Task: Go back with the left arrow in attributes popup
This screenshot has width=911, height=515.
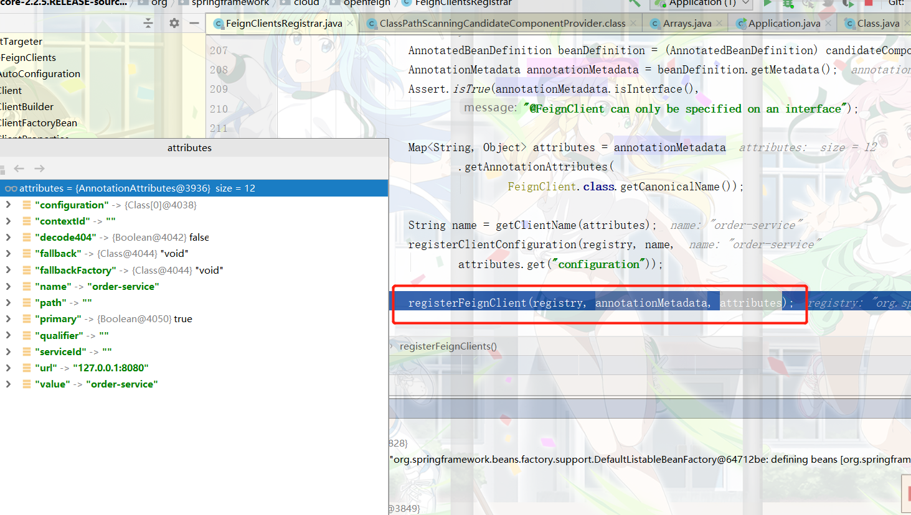Action: pyautogui.click(x=19, y=169)
